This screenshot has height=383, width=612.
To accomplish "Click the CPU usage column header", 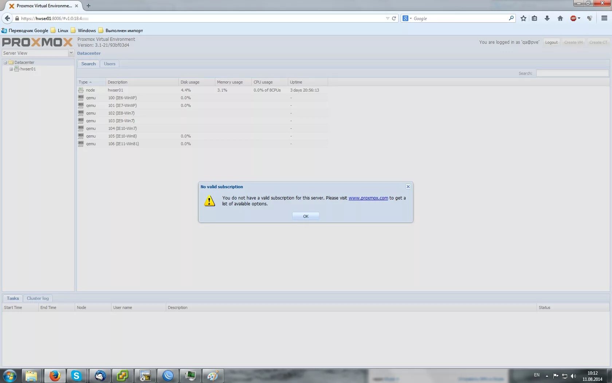I will click(270, 82).
